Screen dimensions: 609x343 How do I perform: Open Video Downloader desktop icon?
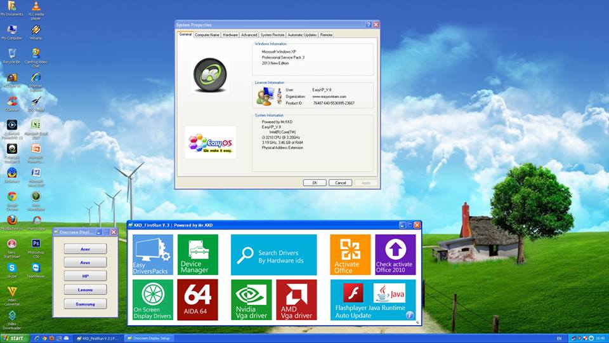coord(11,320)
